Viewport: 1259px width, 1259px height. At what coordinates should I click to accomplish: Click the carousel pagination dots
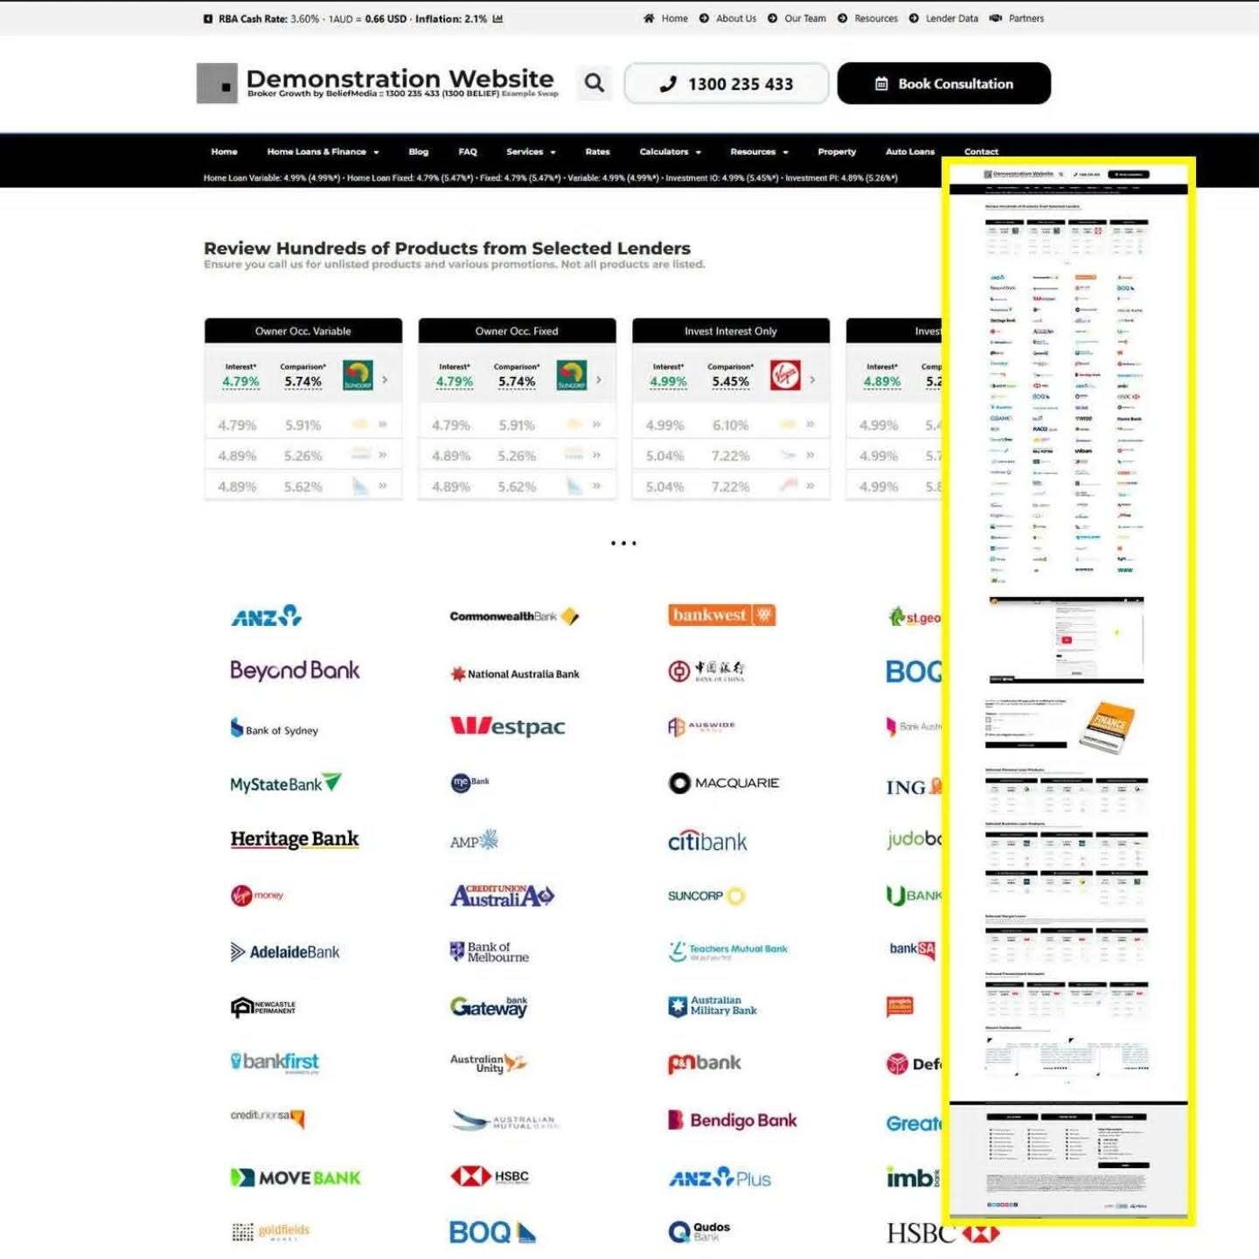click(623, 544)
